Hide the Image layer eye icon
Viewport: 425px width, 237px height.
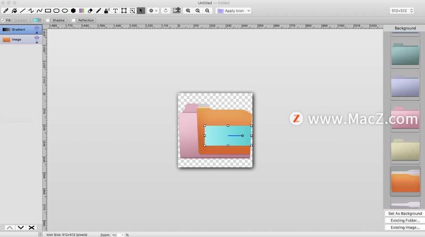click(x=37, y=38)
